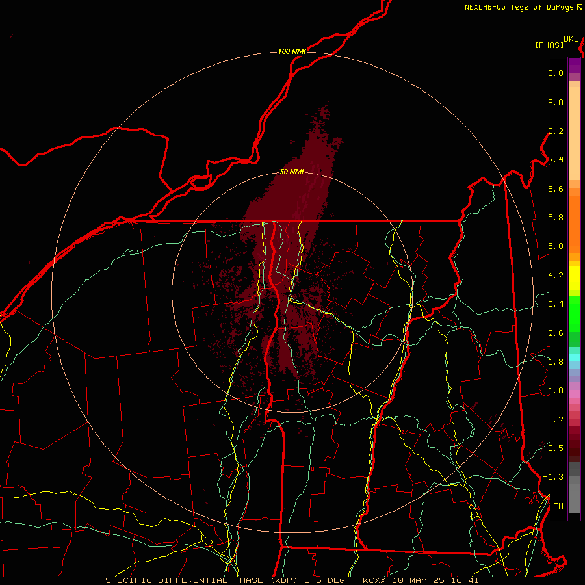Click the purple top segment of color bar
Image resolution: width=585 pixels, height=585 pixels.
tap(574, 66)
